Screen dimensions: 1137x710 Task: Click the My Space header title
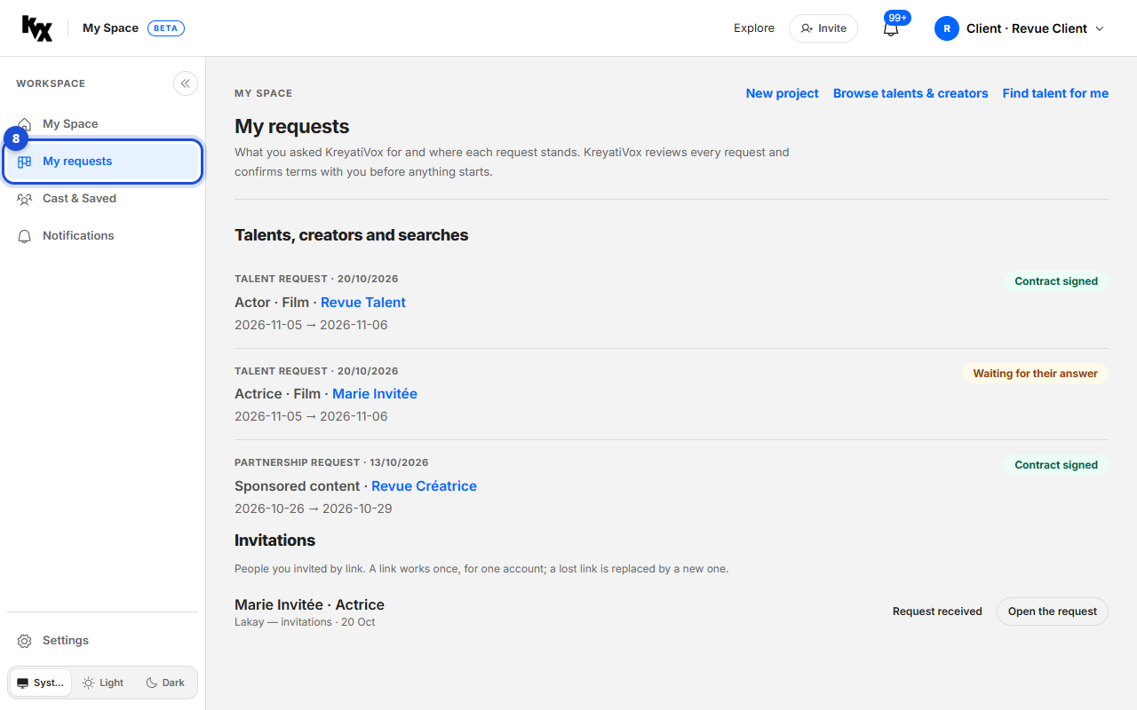[x=110, y=28]
